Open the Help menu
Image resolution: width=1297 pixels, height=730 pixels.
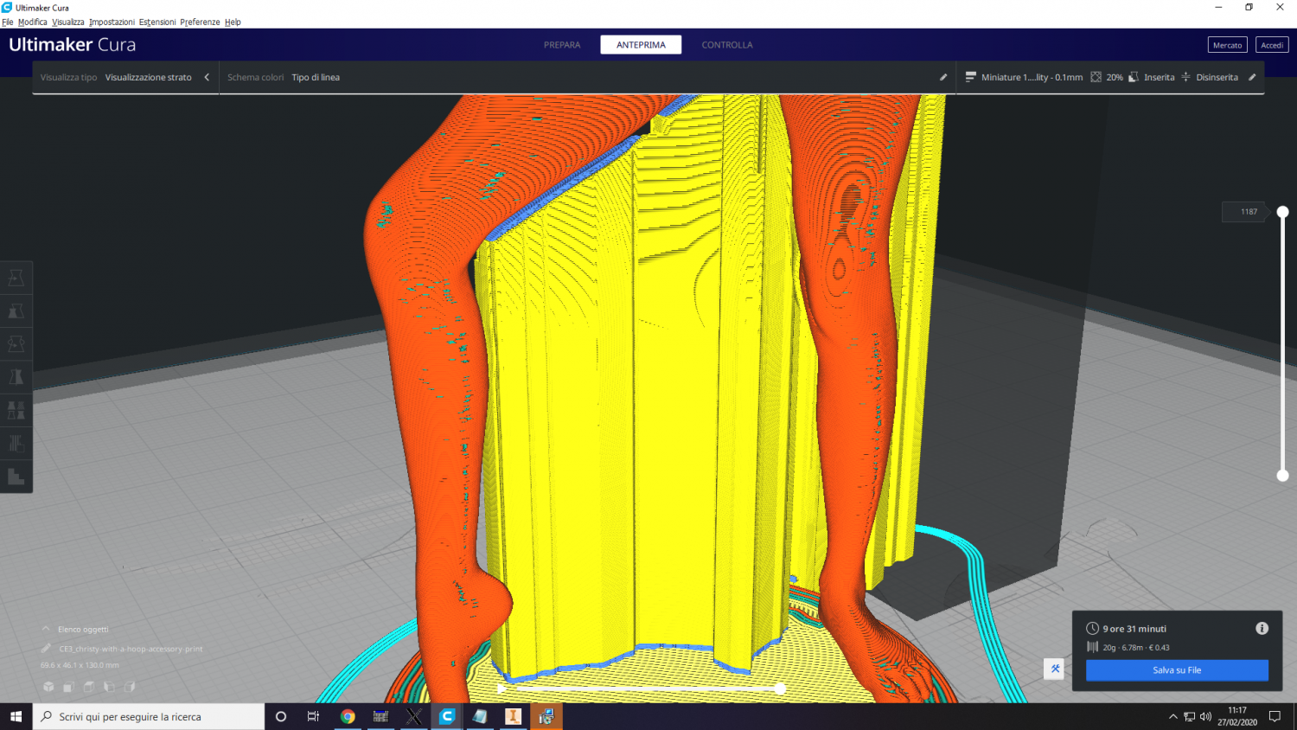(233, 22)
